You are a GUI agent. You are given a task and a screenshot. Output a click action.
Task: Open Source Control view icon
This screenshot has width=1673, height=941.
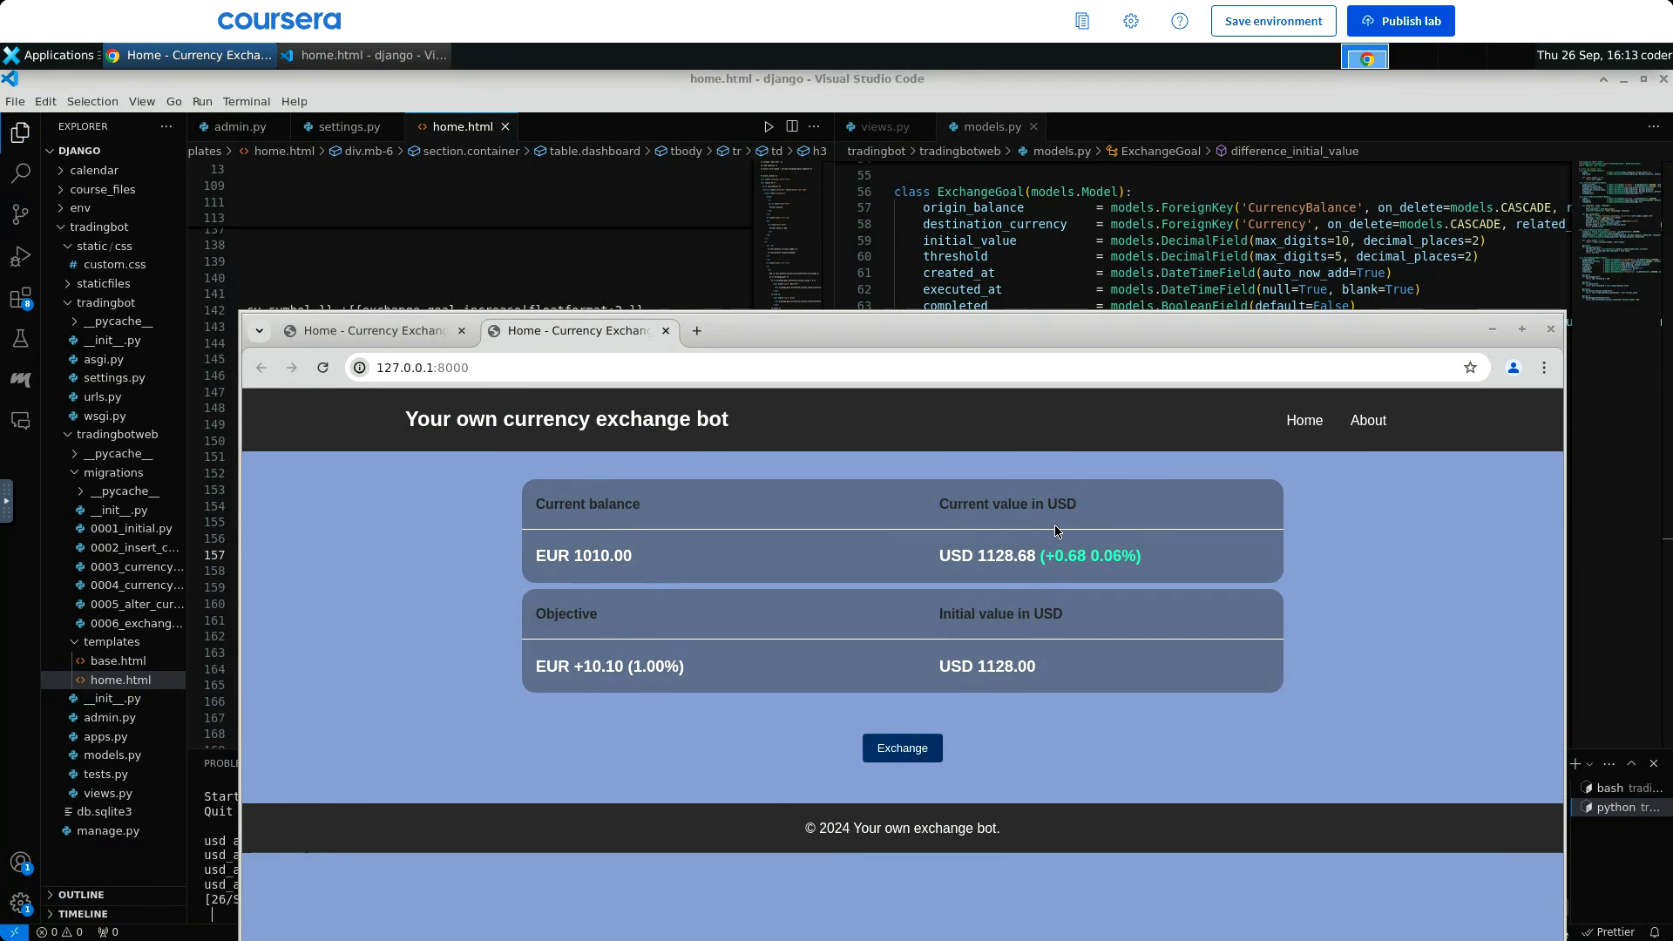(20, 214)
